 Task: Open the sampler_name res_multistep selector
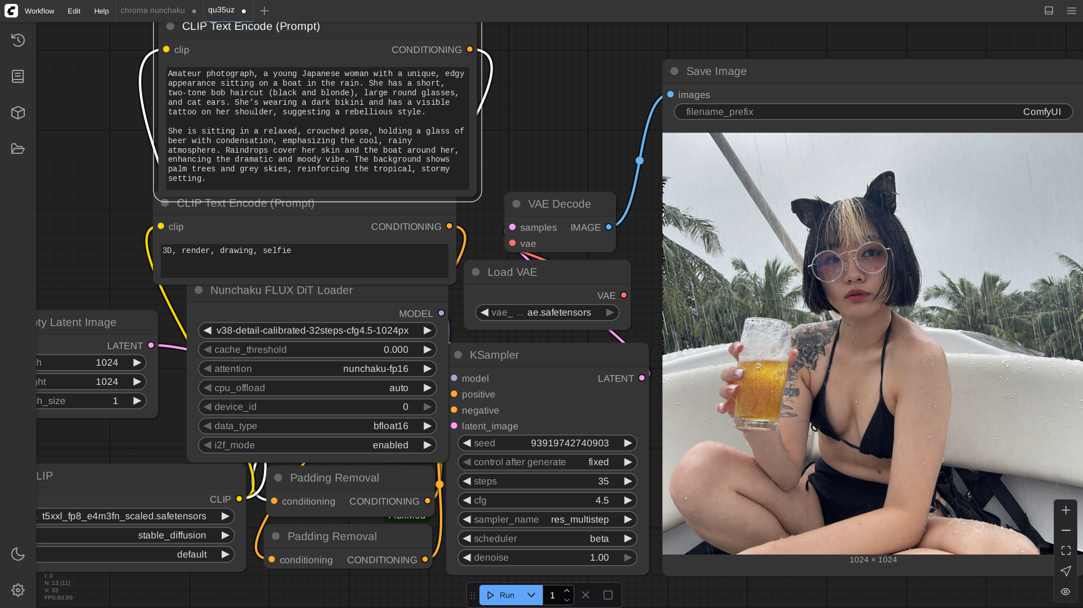pos(547,519)
